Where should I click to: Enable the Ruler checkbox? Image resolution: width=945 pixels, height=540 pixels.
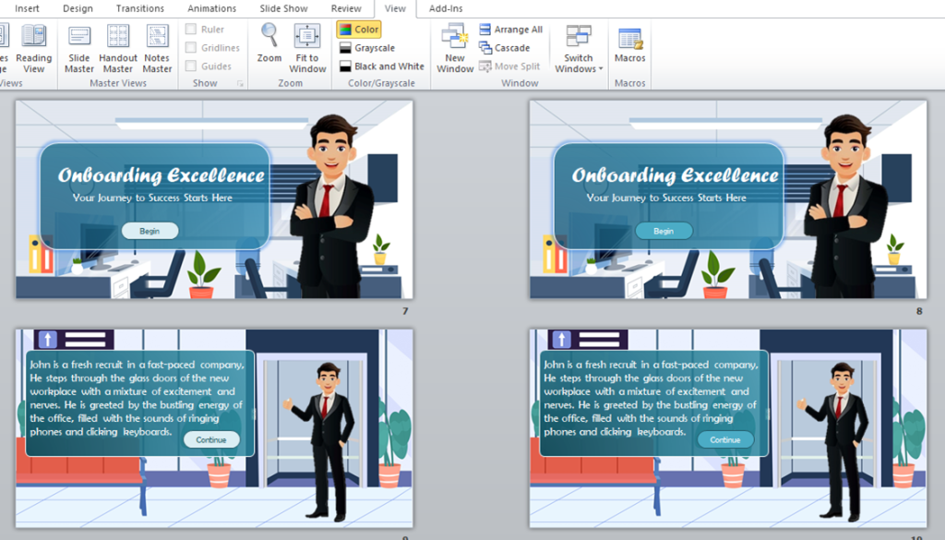click(x=191, y=30)
